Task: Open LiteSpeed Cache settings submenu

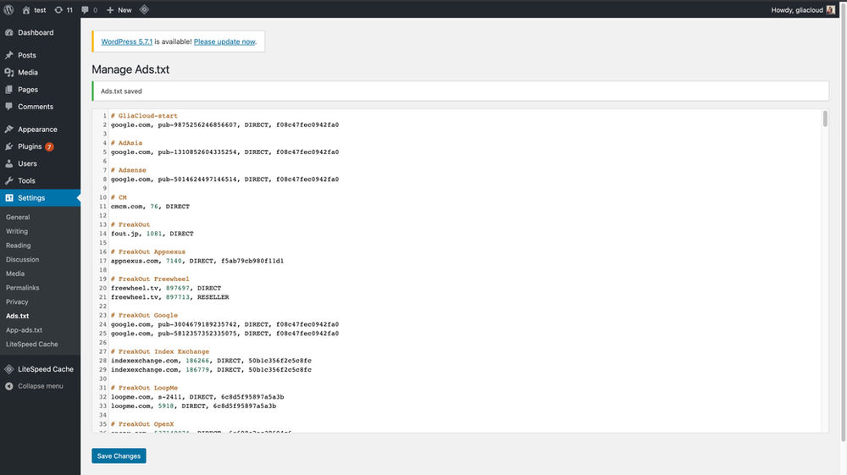Action: 32,344
